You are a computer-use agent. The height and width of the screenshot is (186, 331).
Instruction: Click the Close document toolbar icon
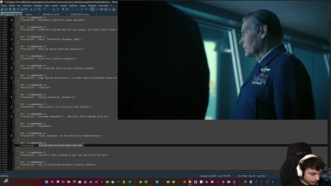(18, 9)
